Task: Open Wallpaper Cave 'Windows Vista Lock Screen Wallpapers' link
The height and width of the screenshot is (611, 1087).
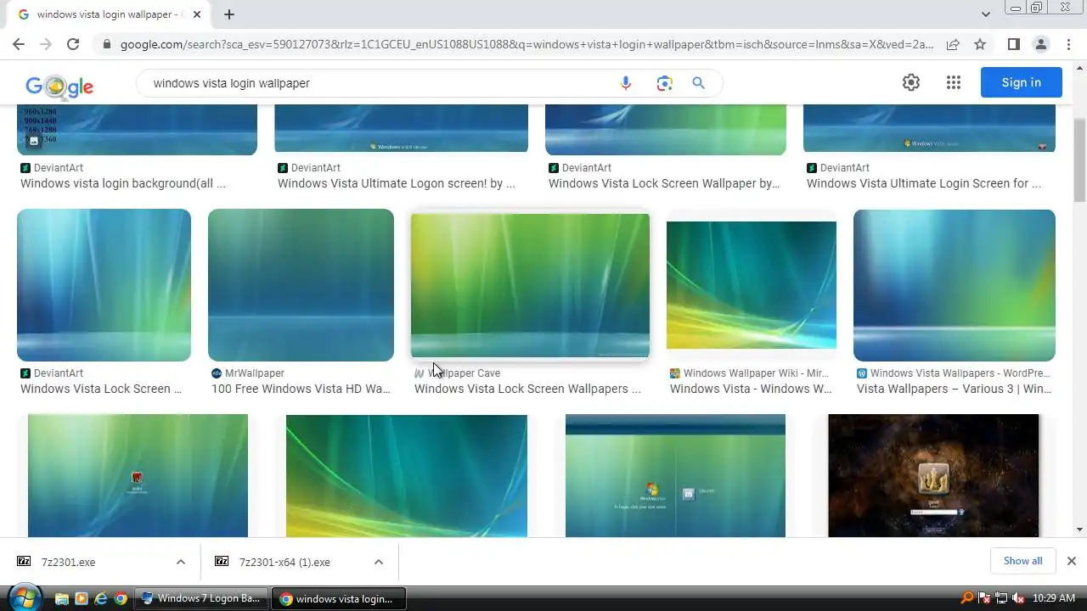Action: (527, 389)
